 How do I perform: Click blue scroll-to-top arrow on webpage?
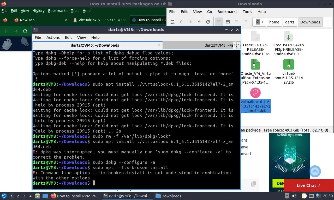point(315,172)
